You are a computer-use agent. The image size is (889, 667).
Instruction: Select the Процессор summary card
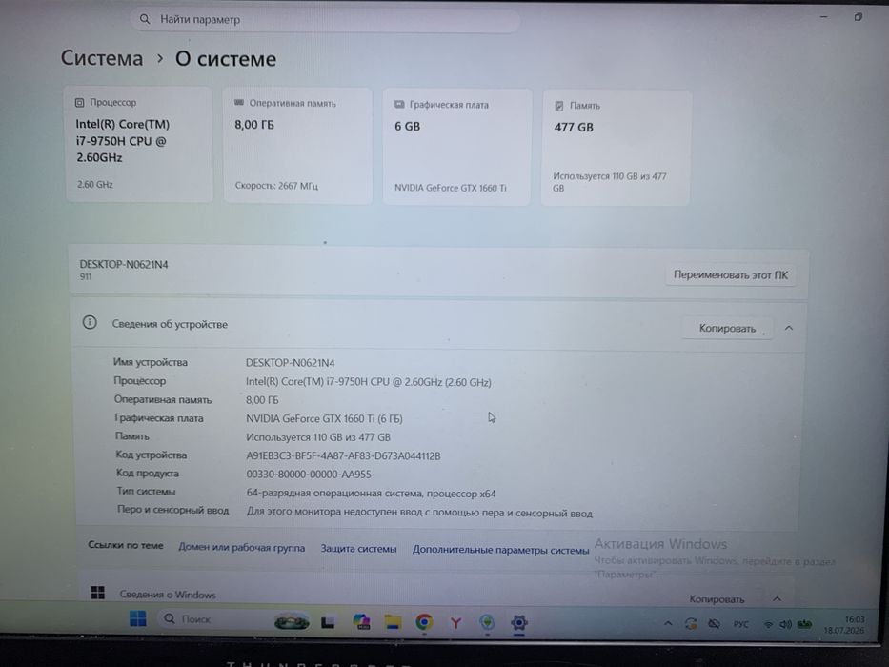pyautogui.click(x=139, y=144)
